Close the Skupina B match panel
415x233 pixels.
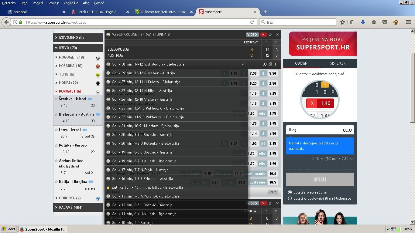coord(277,35)
